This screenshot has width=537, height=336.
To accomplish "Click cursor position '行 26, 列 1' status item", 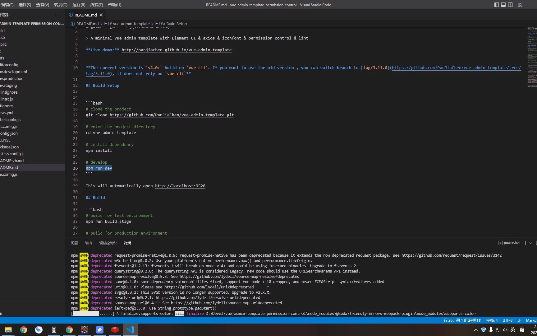I will click(x=462, y=320).
